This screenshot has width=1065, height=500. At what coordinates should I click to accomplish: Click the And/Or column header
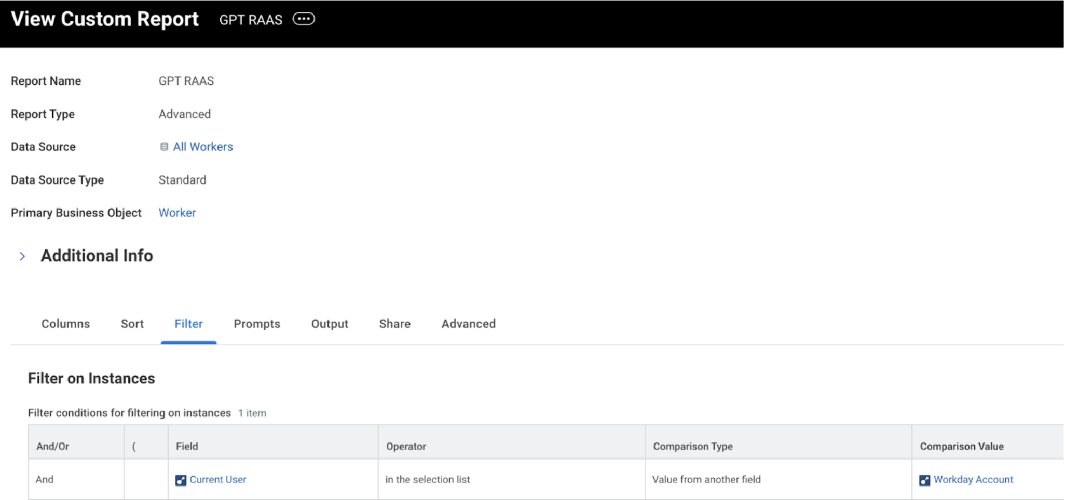point(52,446)
